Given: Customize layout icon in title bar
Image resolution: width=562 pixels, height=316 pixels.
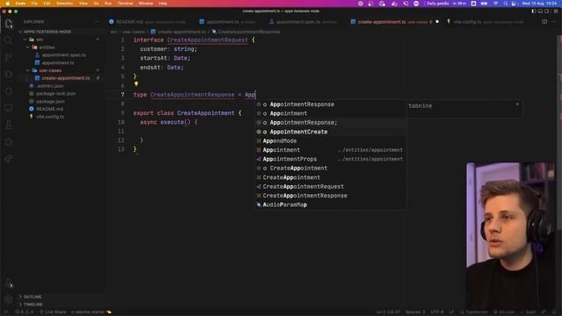Looking at the screenshot, I should 555,11.
